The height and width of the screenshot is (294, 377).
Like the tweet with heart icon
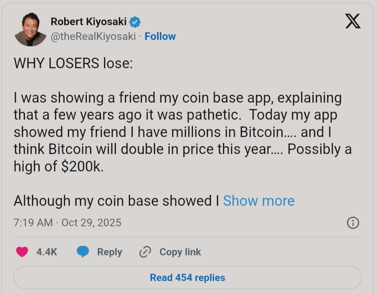(x=22, y=252)
